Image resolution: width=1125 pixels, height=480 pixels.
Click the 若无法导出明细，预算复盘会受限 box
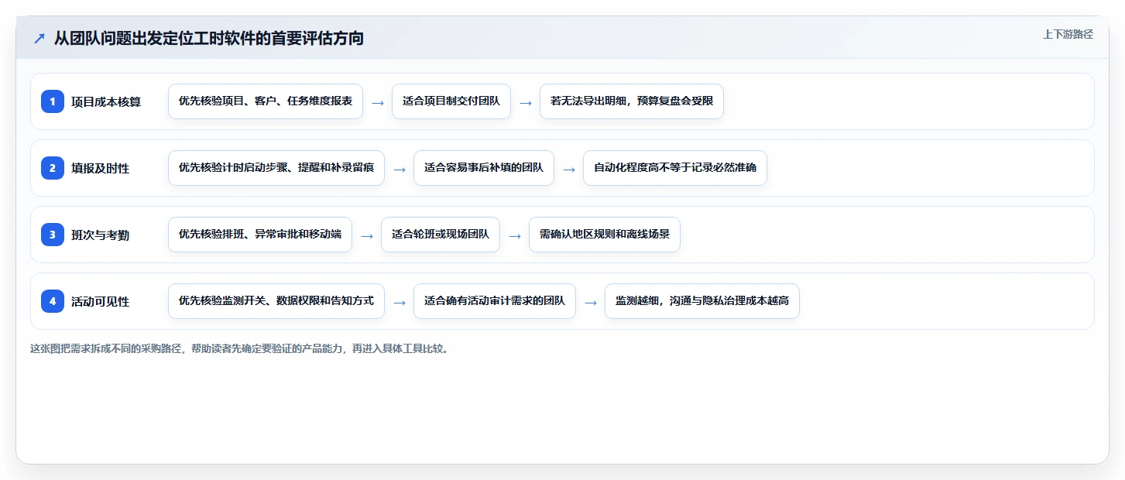(x=632, y=101)
